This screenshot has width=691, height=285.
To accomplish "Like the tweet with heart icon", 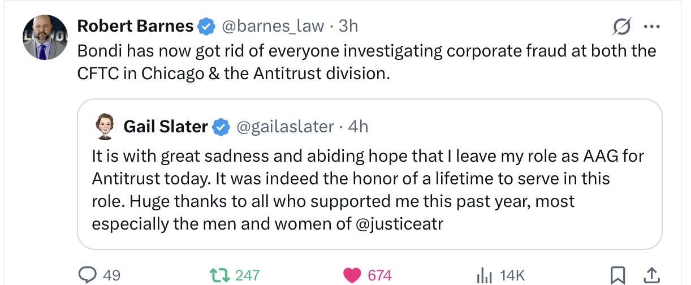I will coord(352,275).
